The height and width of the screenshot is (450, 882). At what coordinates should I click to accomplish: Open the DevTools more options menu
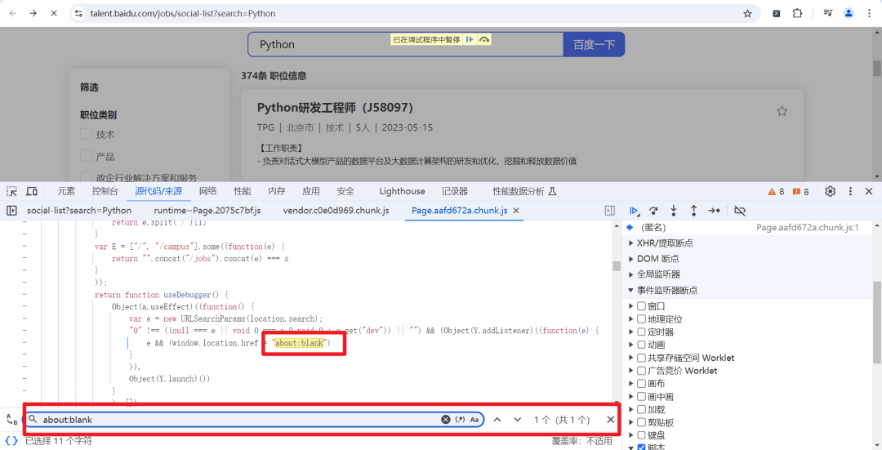point(850,191)
